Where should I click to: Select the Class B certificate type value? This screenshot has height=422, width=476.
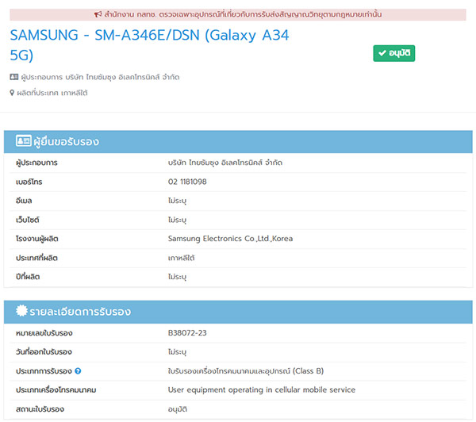(246, 371)
